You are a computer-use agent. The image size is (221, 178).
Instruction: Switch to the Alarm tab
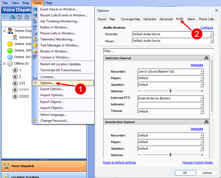click(191, 19)
